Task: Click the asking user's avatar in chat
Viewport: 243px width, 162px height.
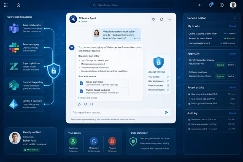Action: tap(97, 33)
